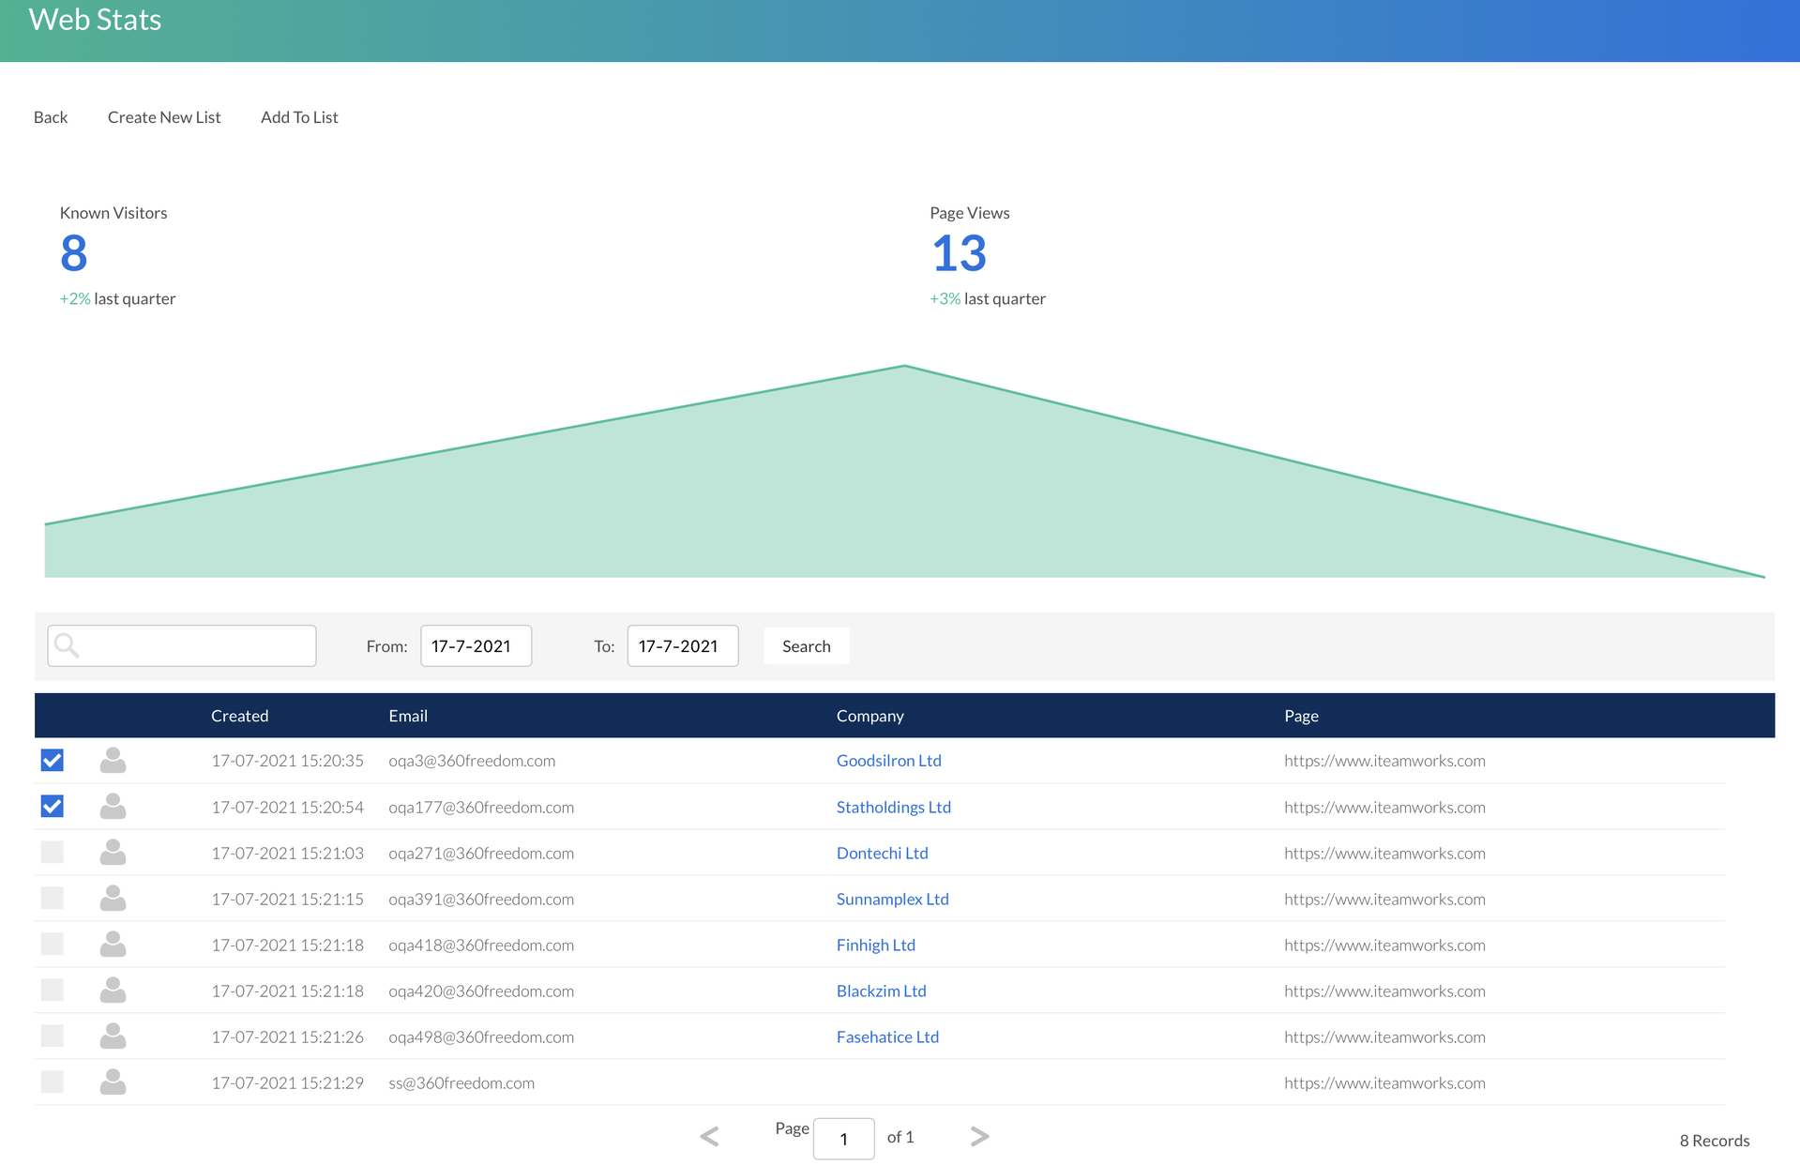Go to the next page arrow
Viewport: 1800px width, 1165px height.
979,1137
